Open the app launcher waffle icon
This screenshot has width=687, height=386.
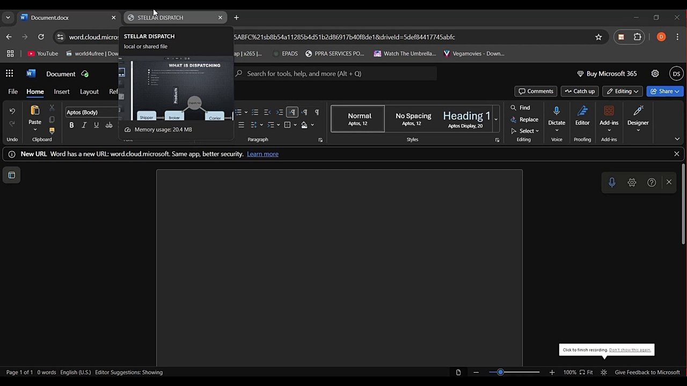[x=10, y=73]
